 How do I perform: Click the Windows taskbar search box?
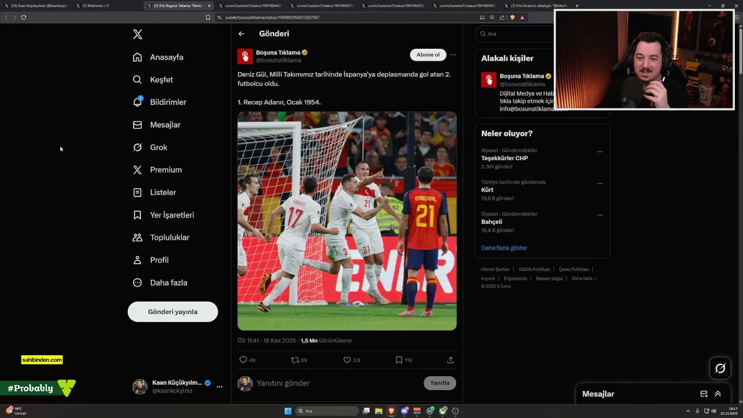tap(327, 411)
